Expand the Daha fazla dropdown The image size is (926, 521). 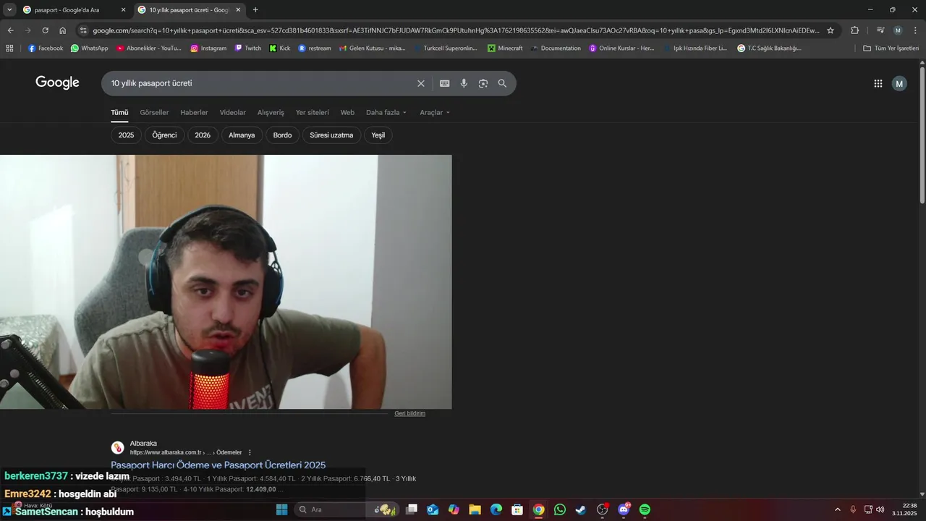point(386,113)
